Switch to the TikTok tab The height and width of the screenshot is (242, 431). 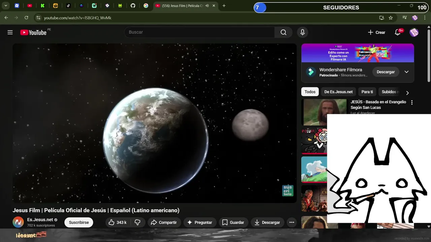[68, 6]
